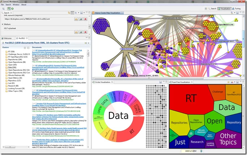Click the Data (158:158) cluster map label
The height and width of the screenshot is (155, 247).
127,49
